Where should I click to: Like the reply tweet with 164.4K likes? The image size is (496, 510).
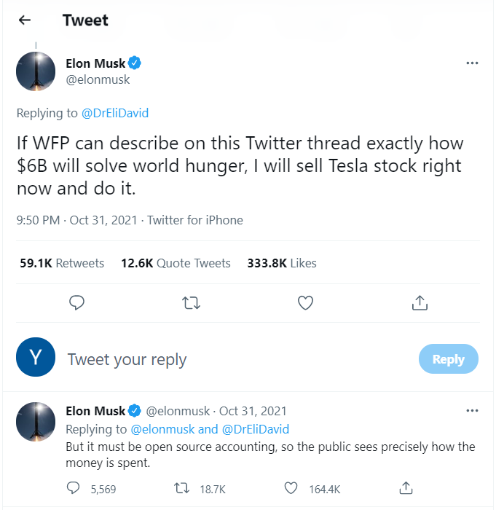(x=291, y=488)
